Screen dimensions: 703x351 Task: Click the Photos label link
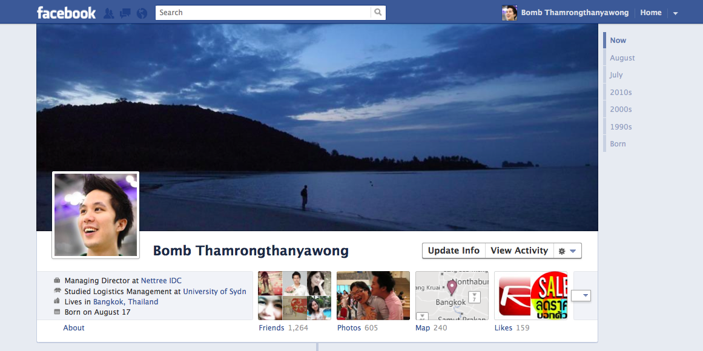click(349, 327)
